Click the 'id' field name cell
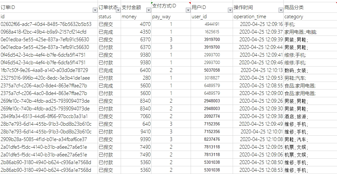 click(49, 17)
